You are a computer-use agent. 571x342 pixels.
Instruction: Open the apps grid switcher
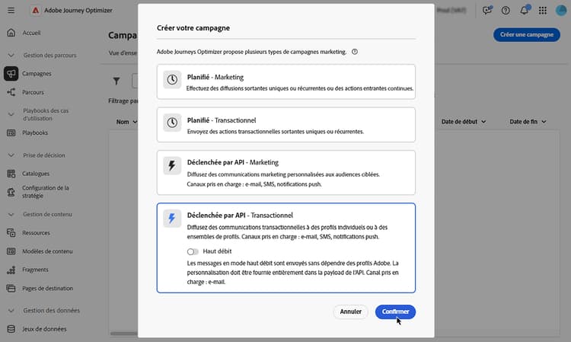point(543,11)
